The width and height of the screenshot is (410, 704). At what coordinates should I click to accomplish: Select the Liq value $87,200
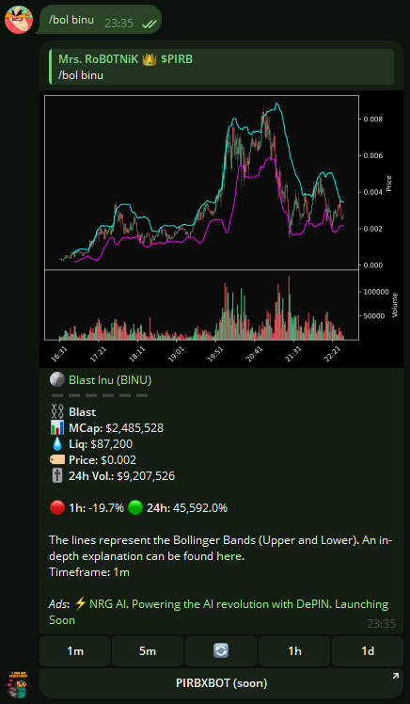point(111,444)
